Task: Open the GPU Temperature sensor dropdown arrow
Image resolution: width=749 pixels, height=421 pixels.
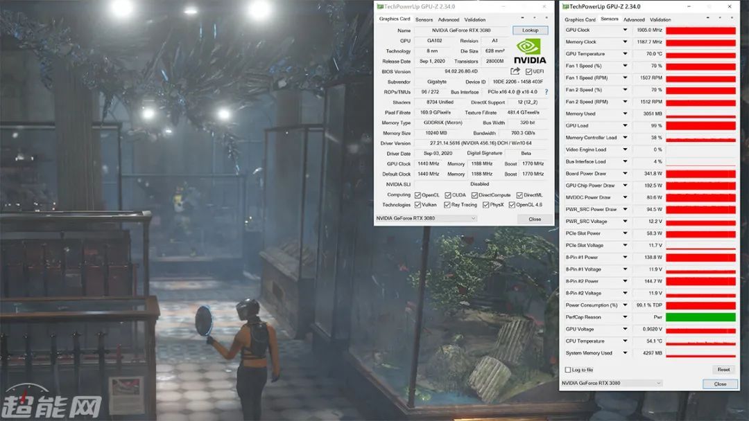Action: 625,54
